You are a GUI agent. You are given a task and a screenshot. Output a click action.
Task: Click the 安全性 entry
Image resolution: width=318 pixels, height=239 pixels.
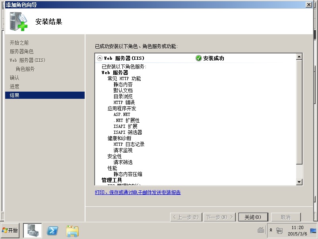(114, 156)
